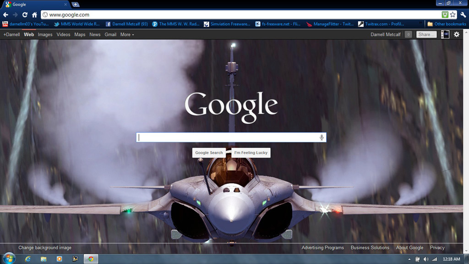Click the Google Search button
The image size is (469, 264).
point(209,153)
